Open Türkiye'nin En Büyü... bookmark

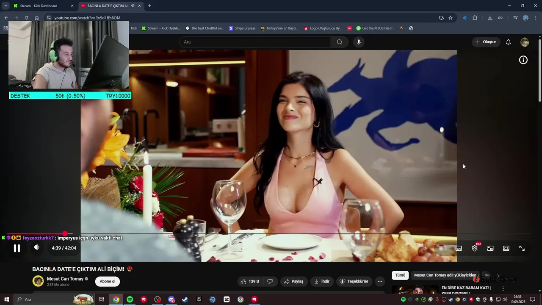point(279,28)
